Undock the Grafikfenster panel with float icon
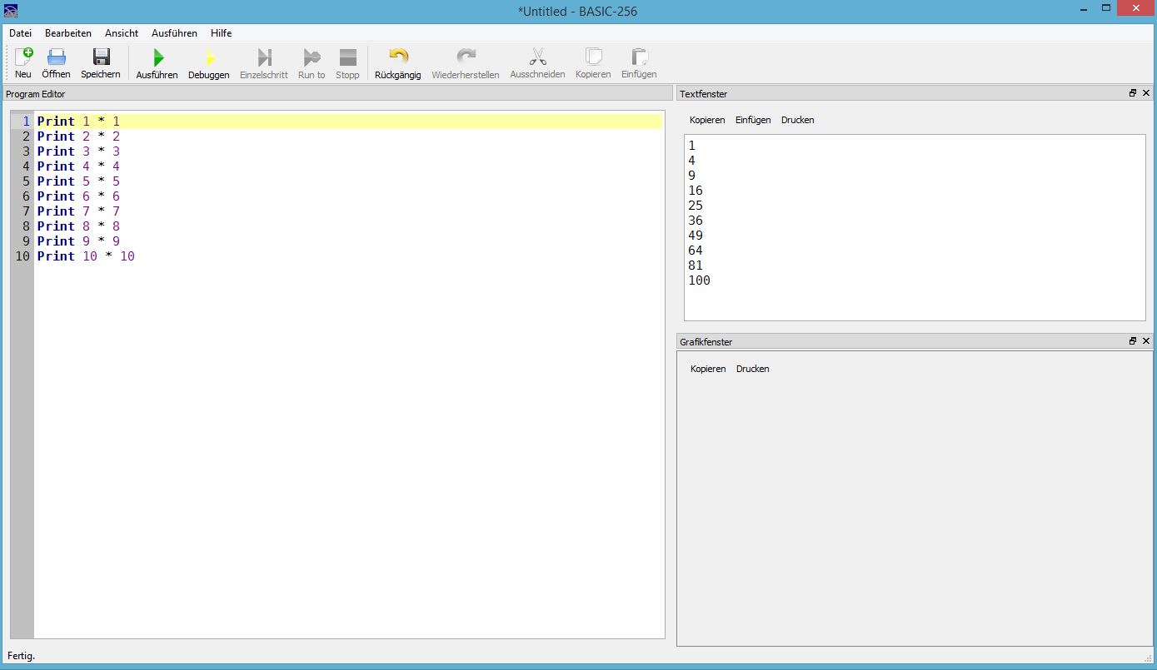 point(1133,341)
